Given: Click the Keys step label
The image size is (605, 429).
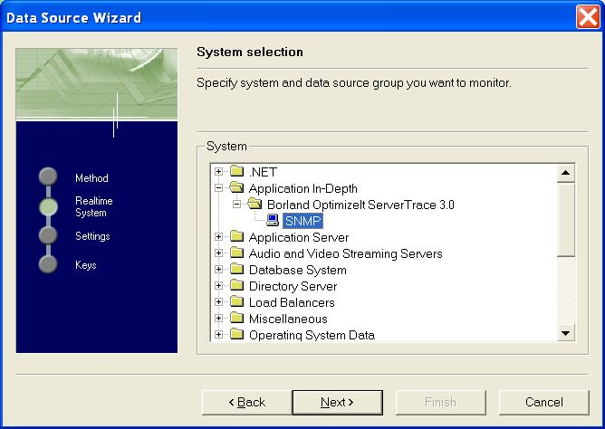Looking at the screenshot, I should (86, 265).
